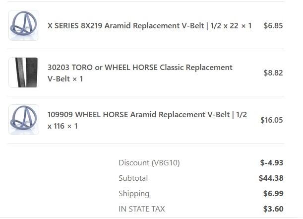Select the $3.60 tax amount
This screenshot has width=303, height=219.
click(x=273, y=209)
